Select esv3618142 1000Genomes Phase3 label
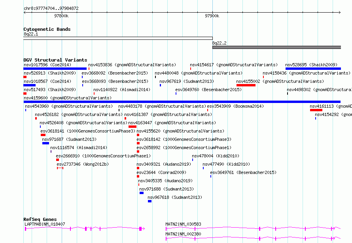This screenshot has width=352, height=243. (184, 139)
